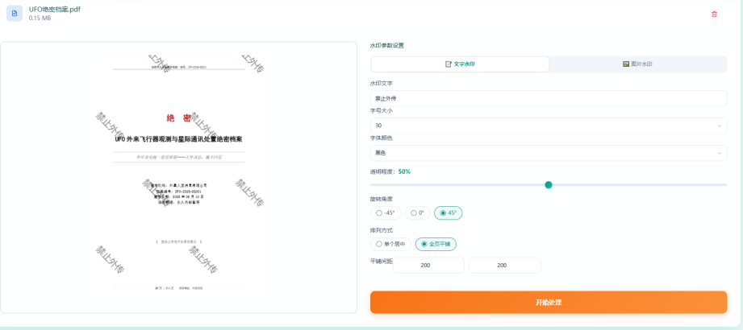
Task: Click the file name UFO绝密档案.pdf
Action: (x=55, y=10)
